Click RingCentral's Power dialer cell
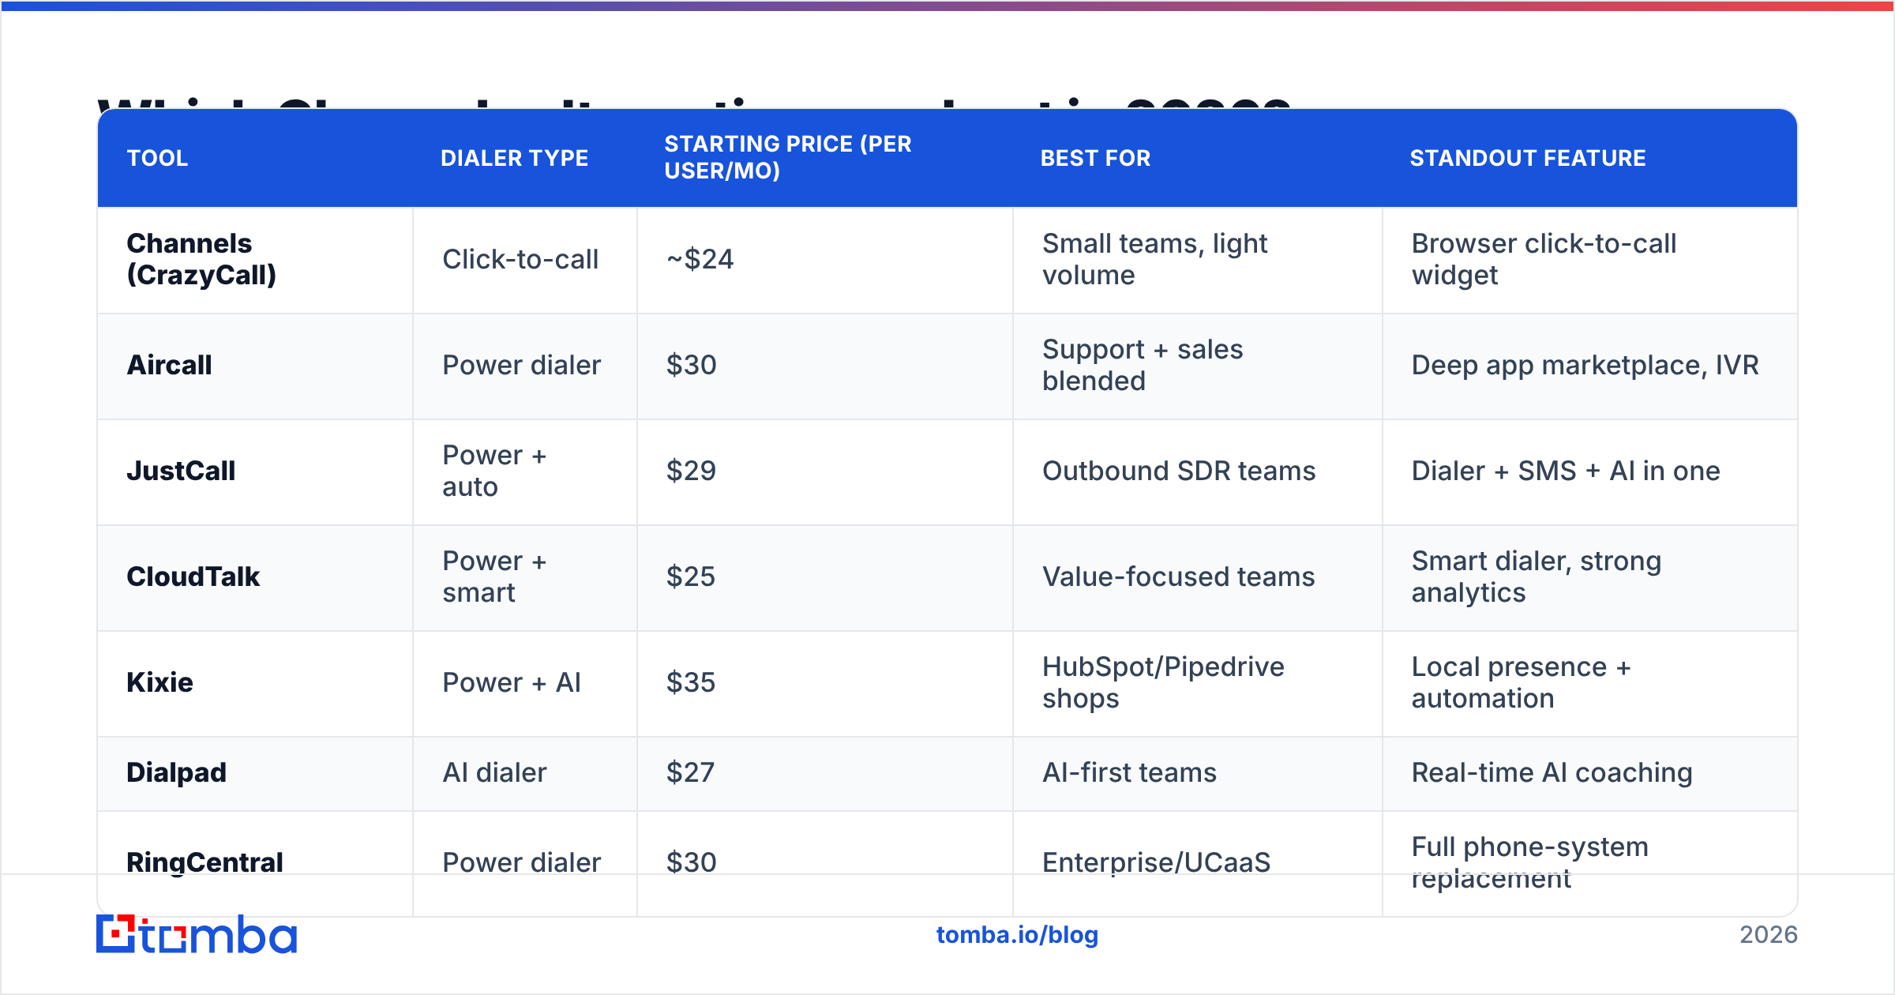Viewport: 1895px width, 995px height. tap(521, 862)
